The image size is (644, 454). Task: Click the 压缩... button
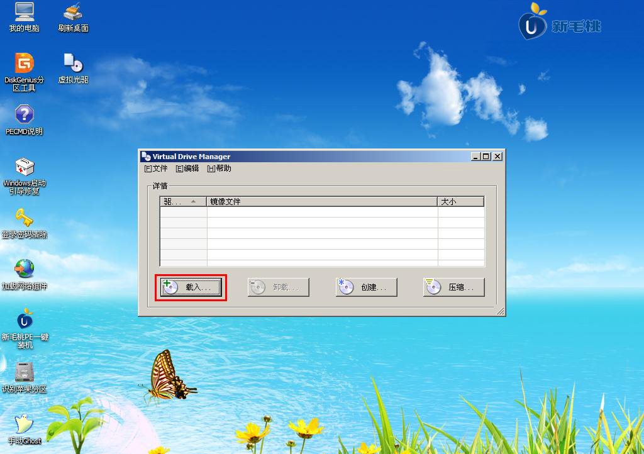tap(454, 287)
